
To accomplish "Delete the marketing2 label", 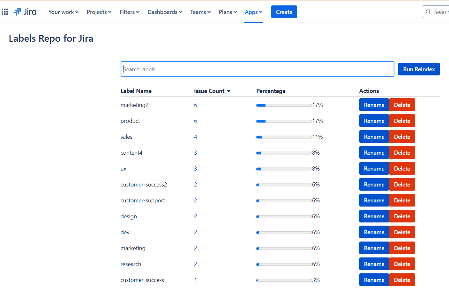I will [x=402, y=105].
